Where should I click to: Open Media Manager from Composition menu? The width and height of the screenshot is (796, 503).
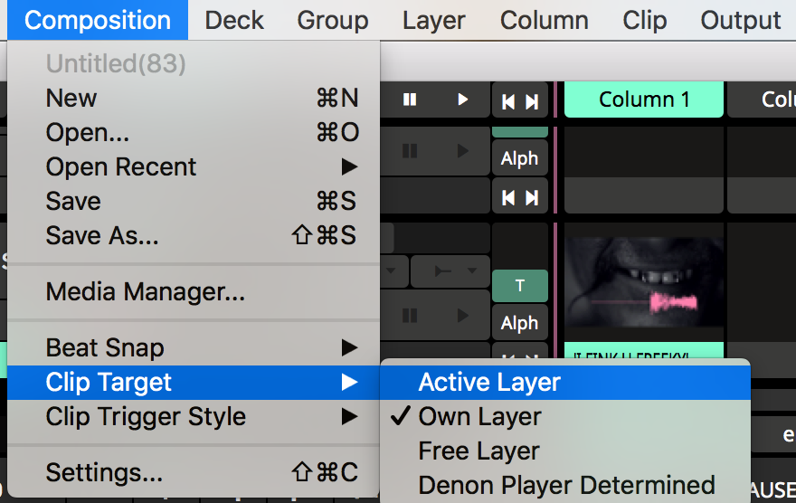click(x=145, y=292)
